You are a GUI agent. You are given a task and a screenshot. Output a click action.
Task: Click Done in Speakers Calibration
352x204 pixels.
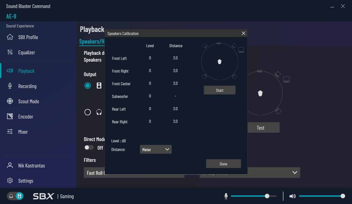[223, 164]
